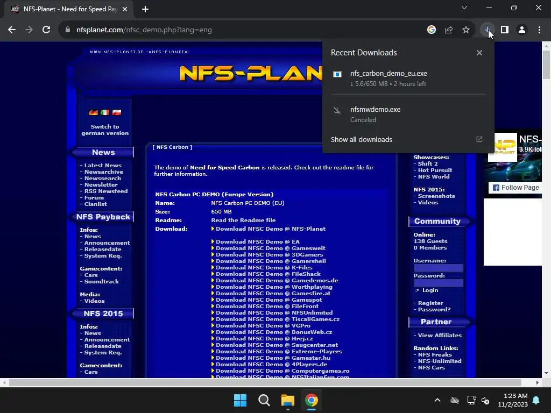Click the cloud sync tray icon
This screenshot has height=413, width=551.
[455, 400]
